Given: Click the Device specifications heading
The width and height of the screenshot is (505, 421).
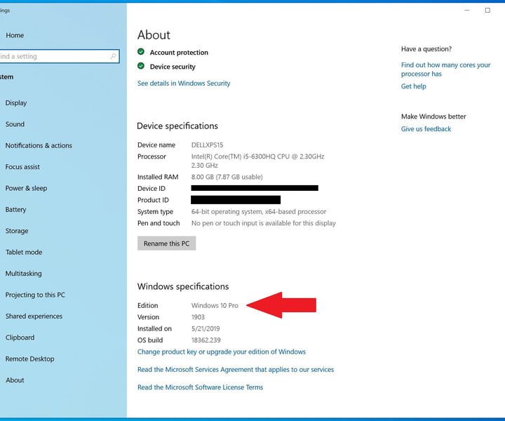Looking at the screenshot, I should click(177, 126).
